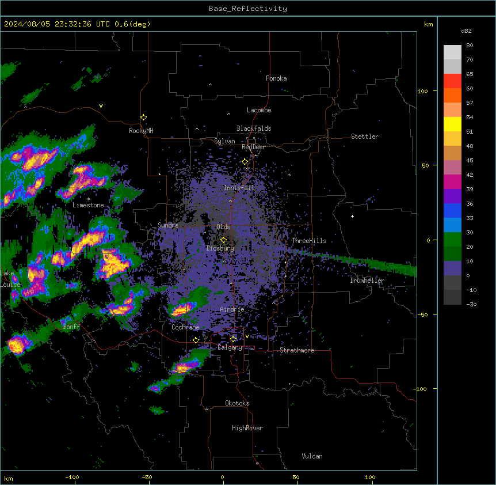Image resolution: width=496 pixels, height=485 pixels.
Task: Click the yellow marker north of Calgary
Action: [x=233, y=339]
